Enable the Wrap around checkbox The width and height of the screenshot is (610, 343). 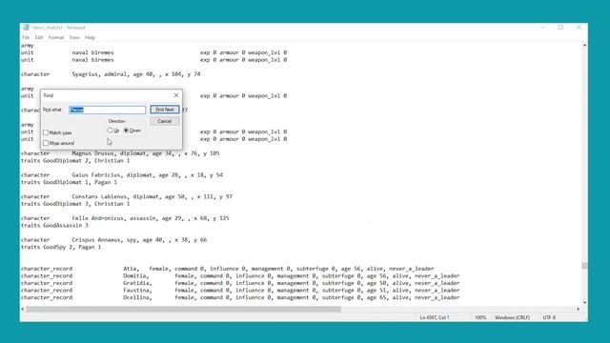point(46,143)
